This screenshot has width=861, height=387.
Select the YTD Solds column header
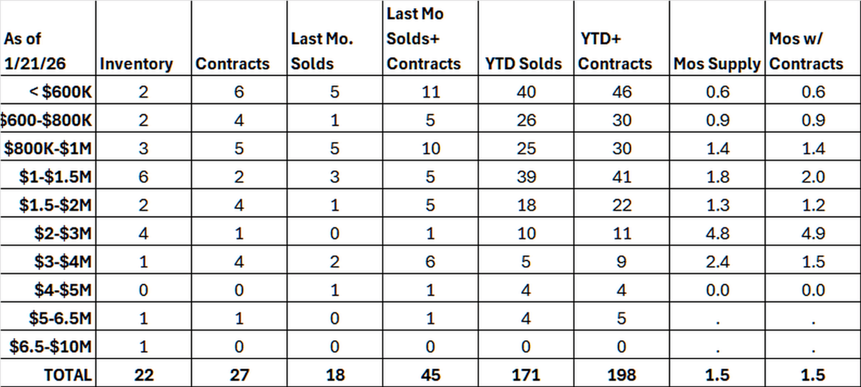[522, 64]
